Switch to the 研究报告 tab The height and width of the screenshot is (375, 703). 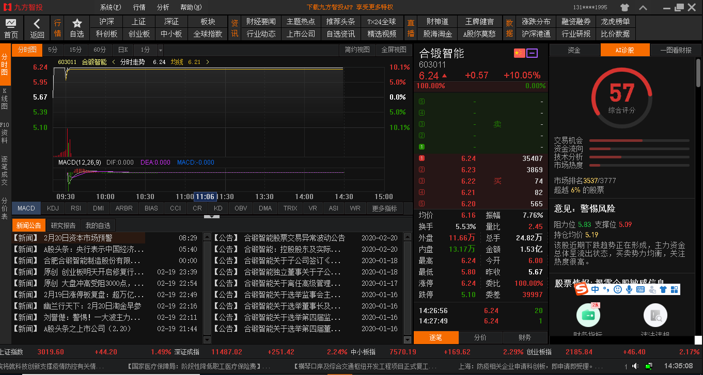[63, 225]
